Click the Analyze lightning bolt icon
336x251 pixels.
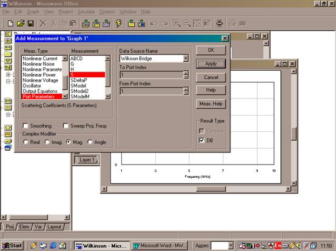click(x=118, y=23)
